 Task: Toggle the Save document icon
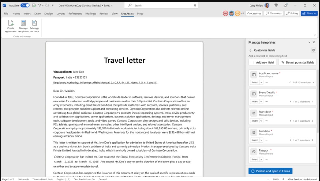coord(34,5)
